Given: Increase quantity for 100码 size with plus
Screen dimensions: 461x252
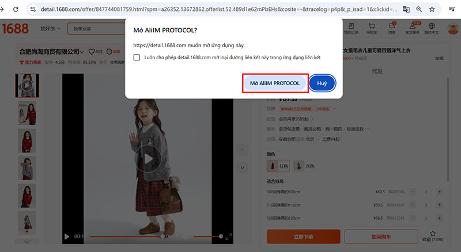Looking at the screenshot, I should pos(439,192).
